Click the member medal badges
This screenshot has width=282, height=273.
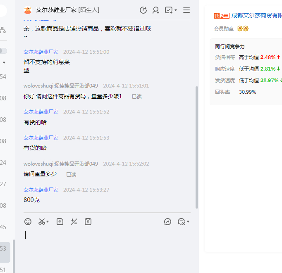(243, 29)
